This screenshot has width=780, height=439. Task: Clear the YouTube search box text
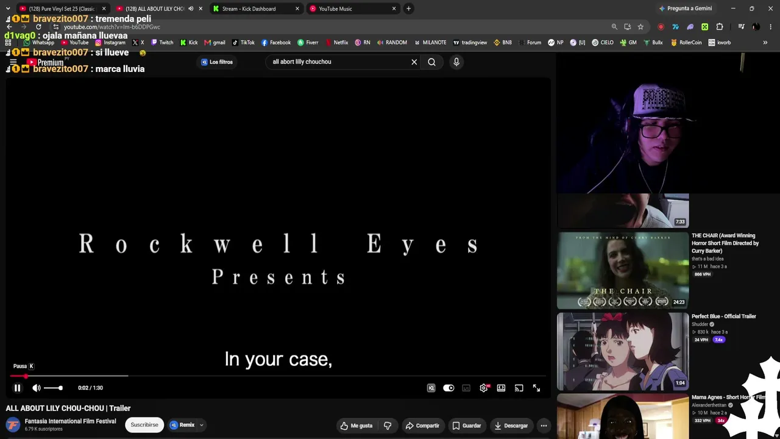414,62
